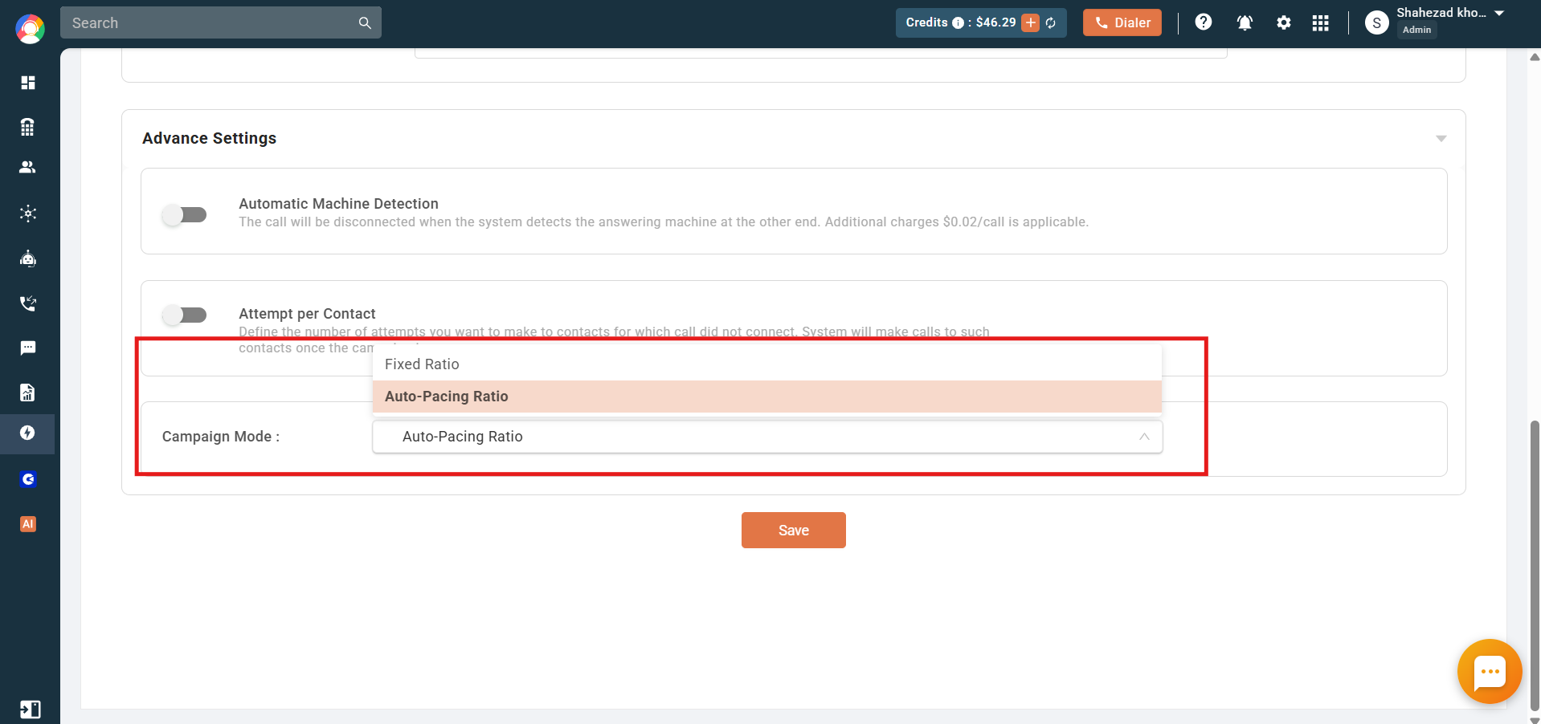Image resolution: width=1541 pixels, height=724 pixels.
Task: Toggle Automatic Machine Detection switch
Action: point(185,214)
